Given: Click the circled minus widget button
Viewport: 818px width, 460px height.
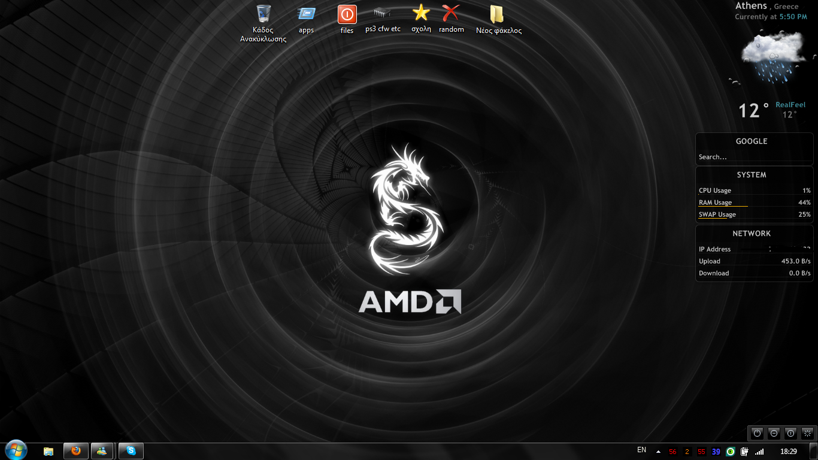Looking at the screenshot, I should [774, 433].
